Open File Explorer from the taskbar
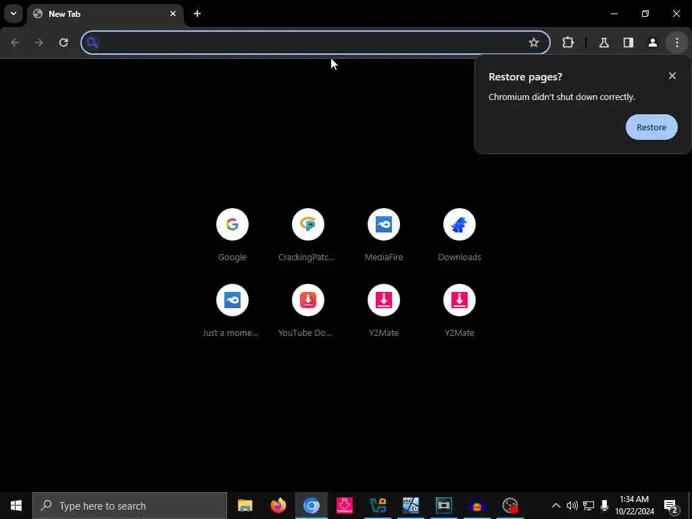The height and width of the screenshot is (519, 692). (245, 505)
